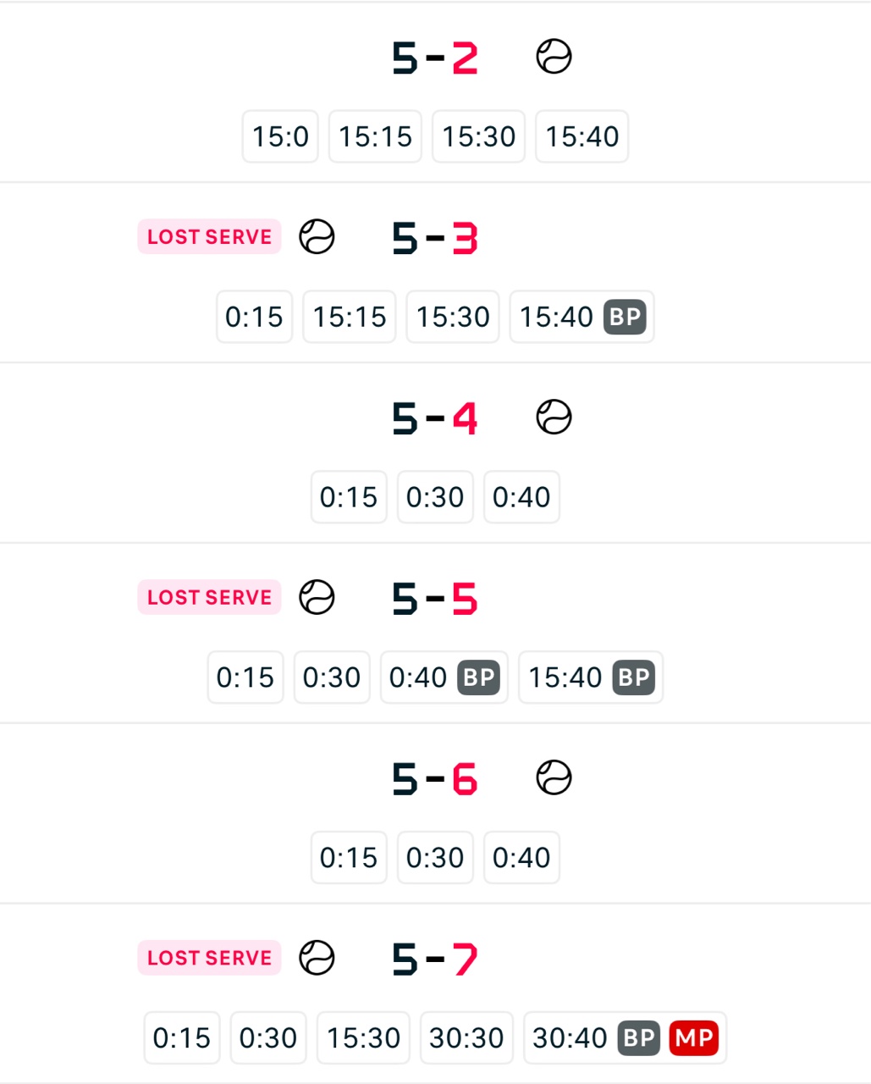Screen dimensions: 871x1084
Task: Click tennis ball icon beside 5-3 score
Action: [x=317, y=237]
